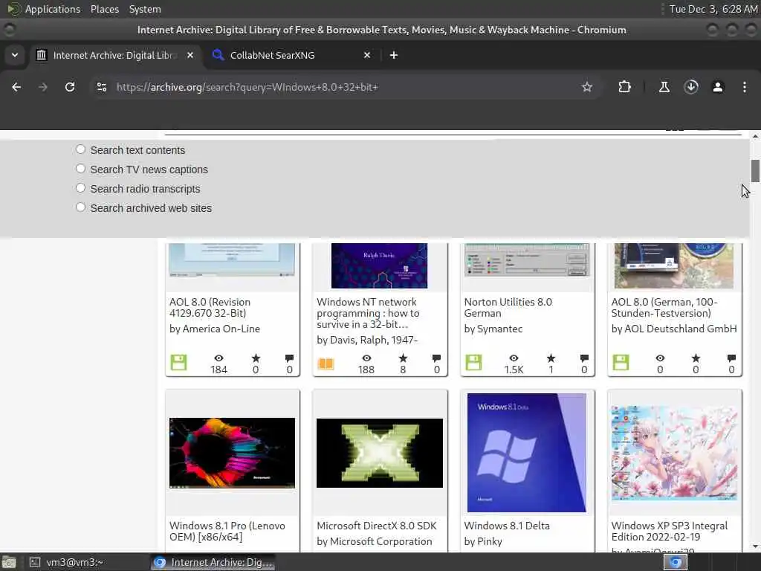
Task: Click views eye icon on AOL 8.0 Revision card
Action: tap(219, 358)
